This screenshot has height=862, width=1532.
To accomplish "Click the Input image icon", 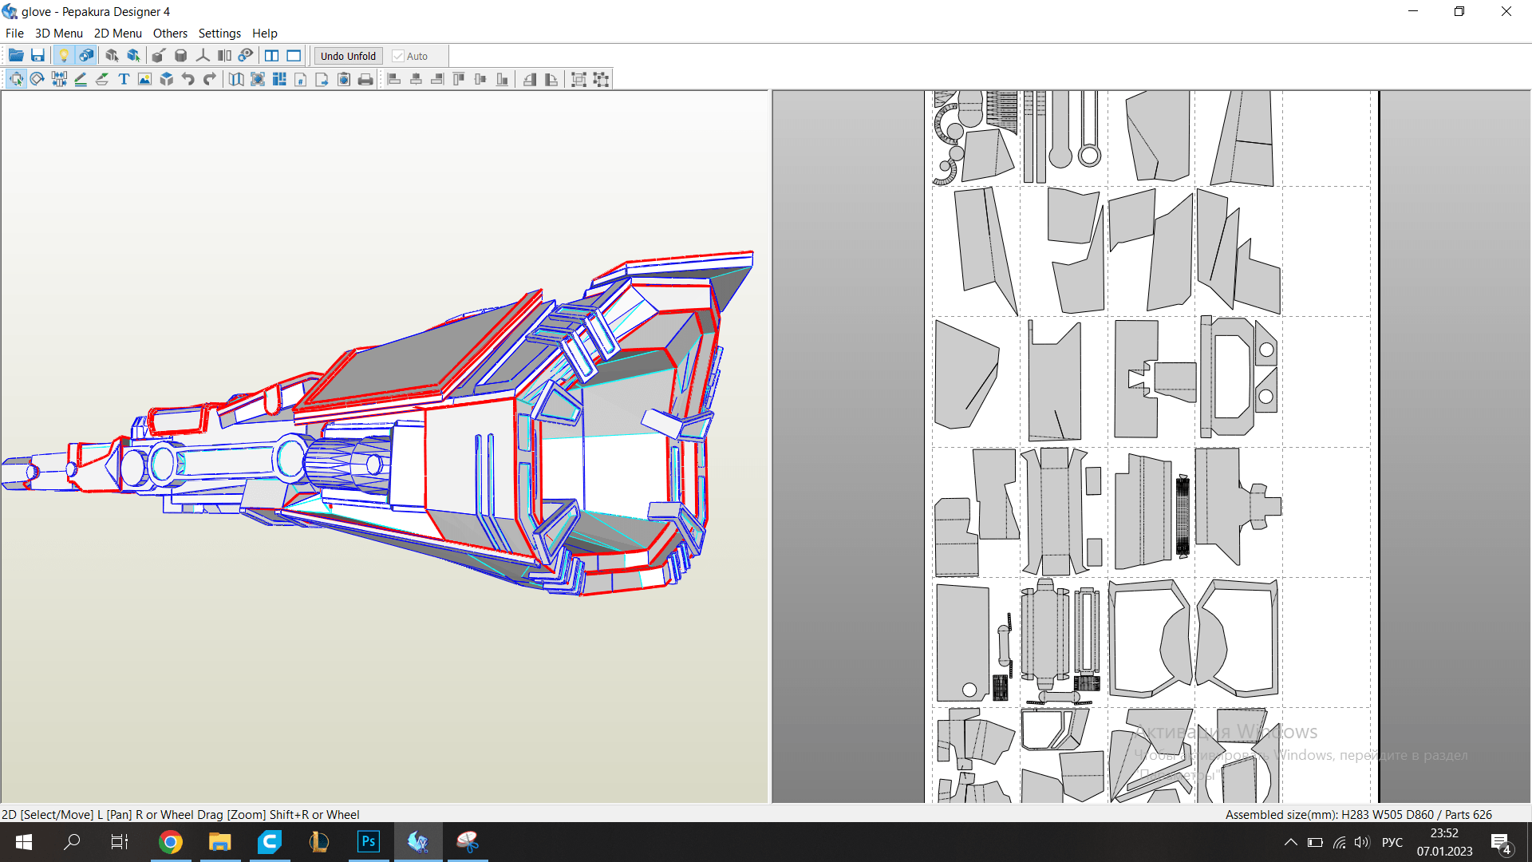I will pos(144,79).
